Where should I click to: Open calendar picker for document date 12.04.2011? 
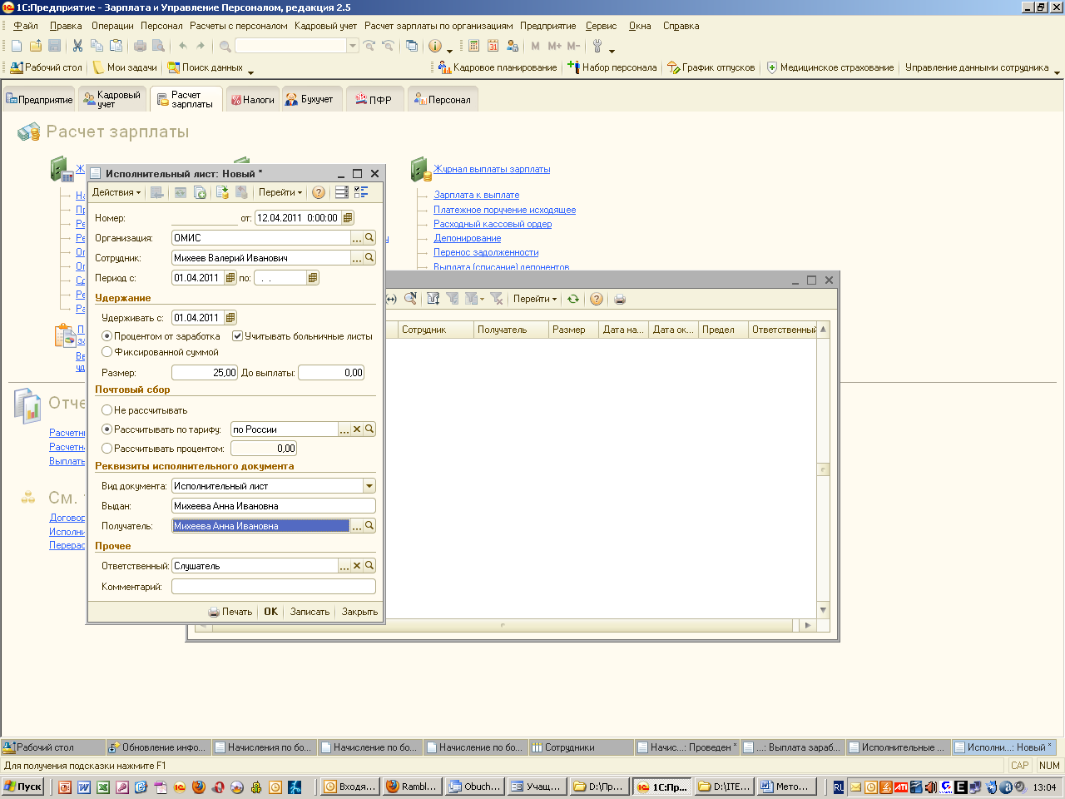[x=348, y=218]
